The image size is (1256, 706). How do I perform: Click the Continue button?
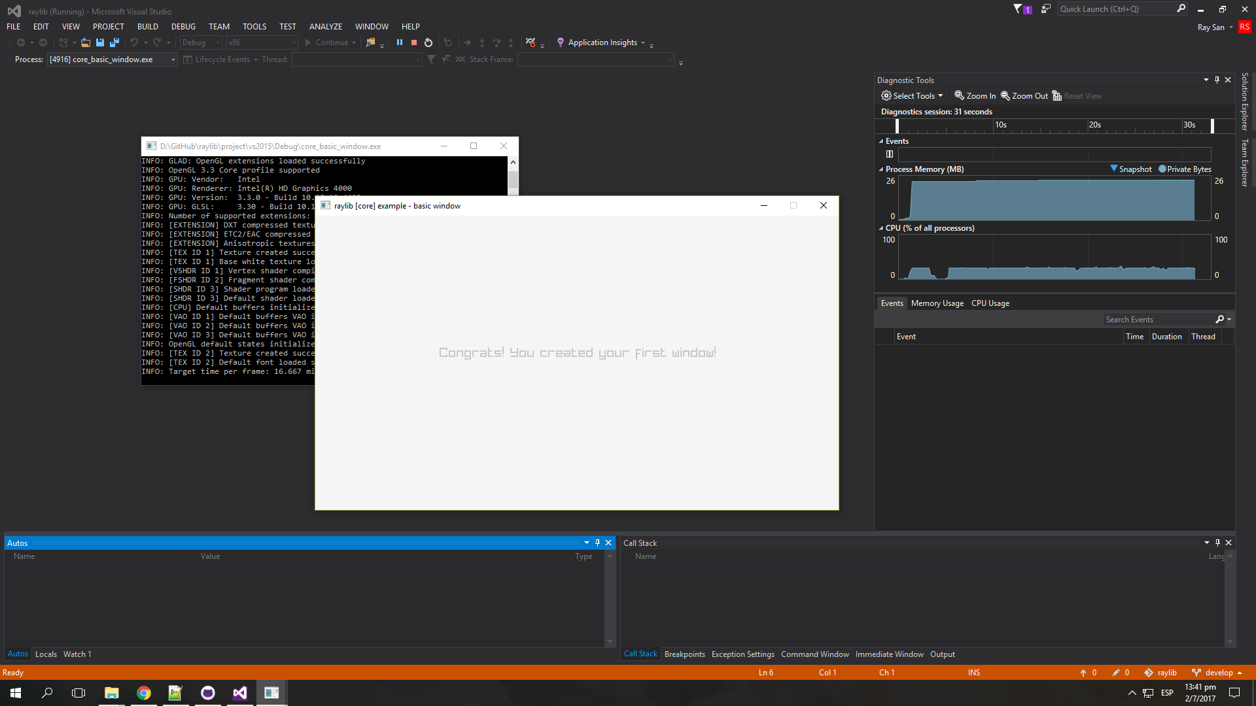point(330,42)
